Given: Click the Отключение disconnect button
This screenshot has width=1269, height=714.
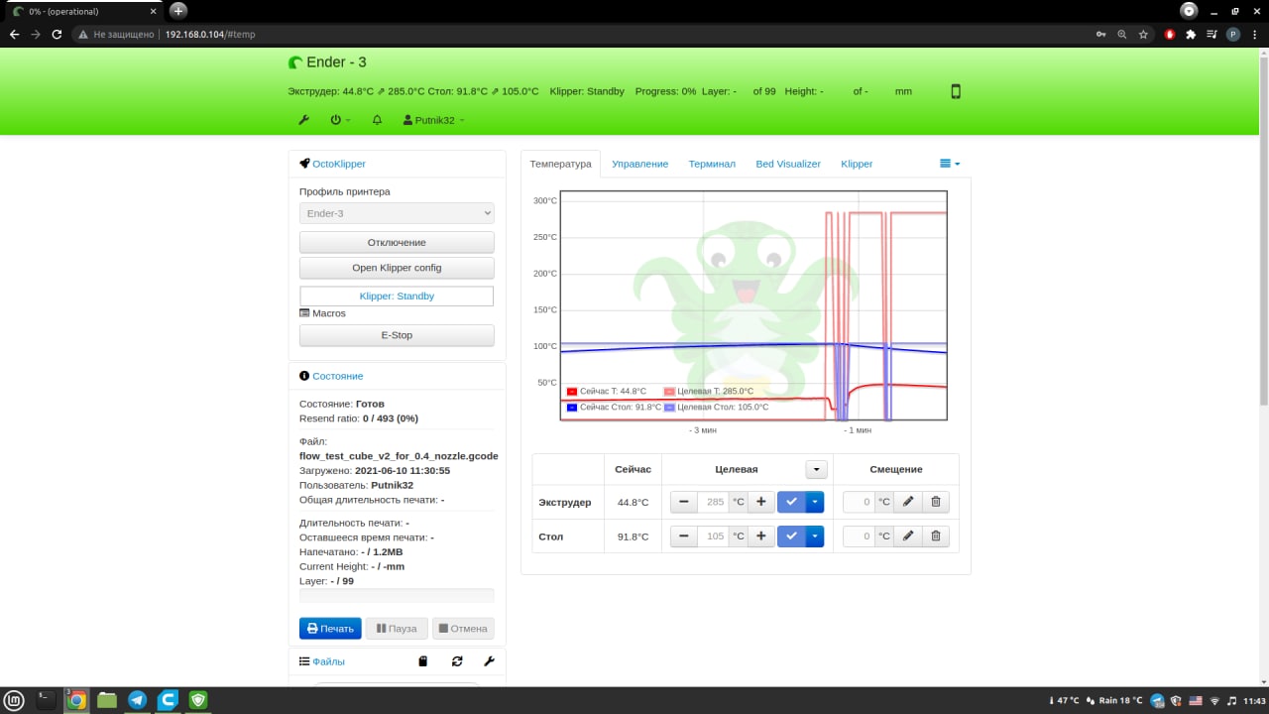Looking at the screenshot, I should pyautogui.click(x=397, y=242).
